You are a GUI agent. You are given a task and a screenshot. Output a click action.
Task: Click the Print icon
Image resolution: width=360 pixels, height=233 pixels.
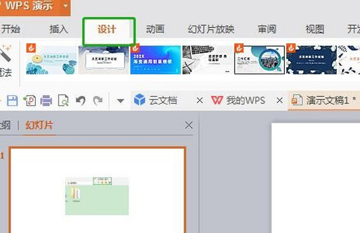coord(46,101)
